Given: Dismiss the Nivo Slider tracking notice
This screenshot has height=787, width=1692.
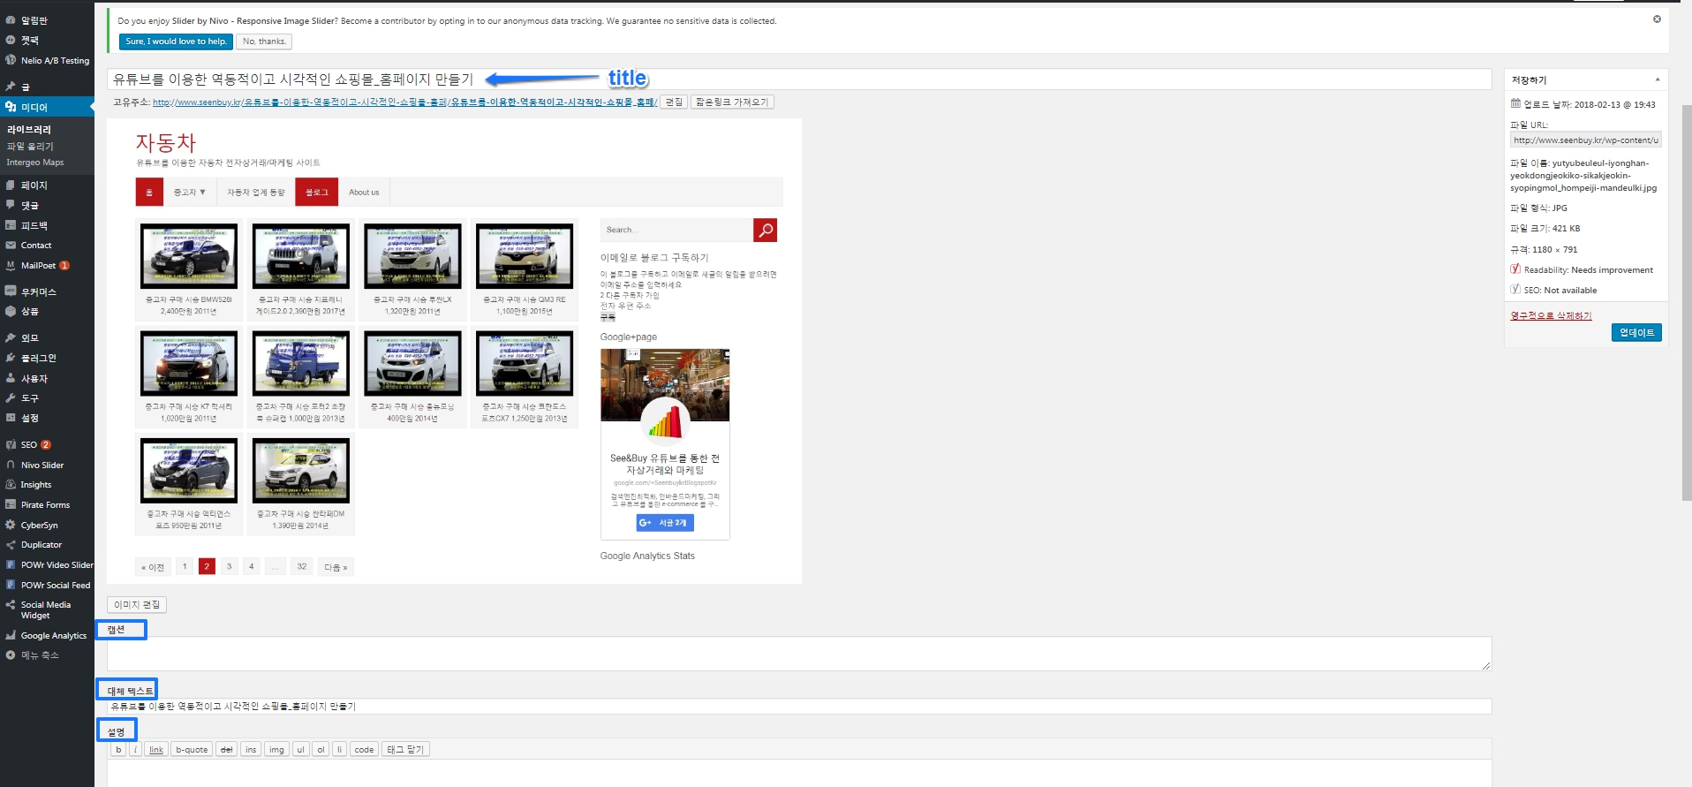Looking at the screenshot, I should [1657, 19].
